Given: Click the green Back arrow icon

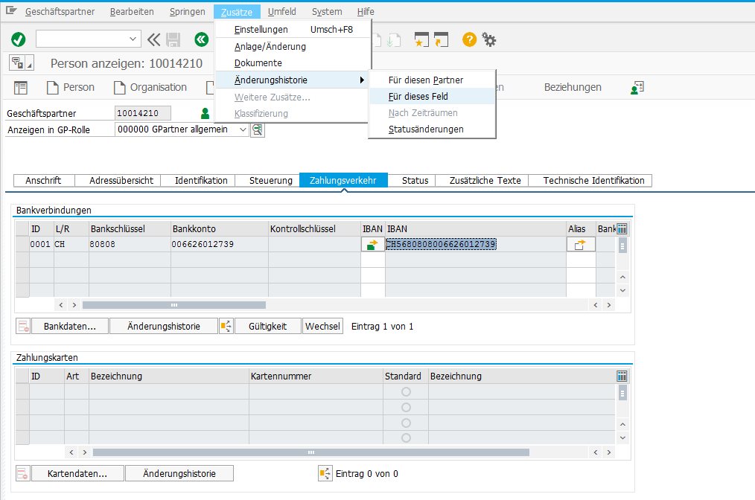Looking at the screenshot, I should (201, 39).
